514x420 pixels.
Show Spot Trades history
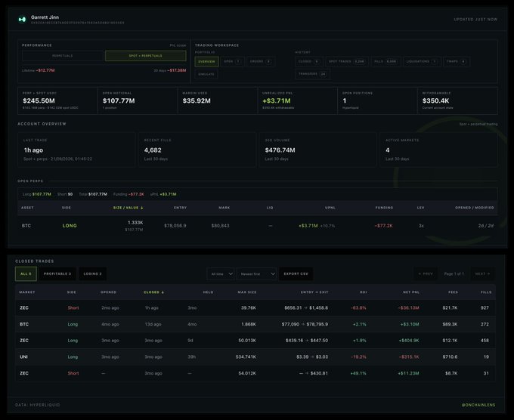(x=346, y=62)
